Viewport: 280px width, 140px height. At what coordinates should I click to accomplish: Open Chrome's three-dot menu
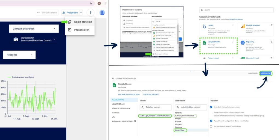coord(105,3)
